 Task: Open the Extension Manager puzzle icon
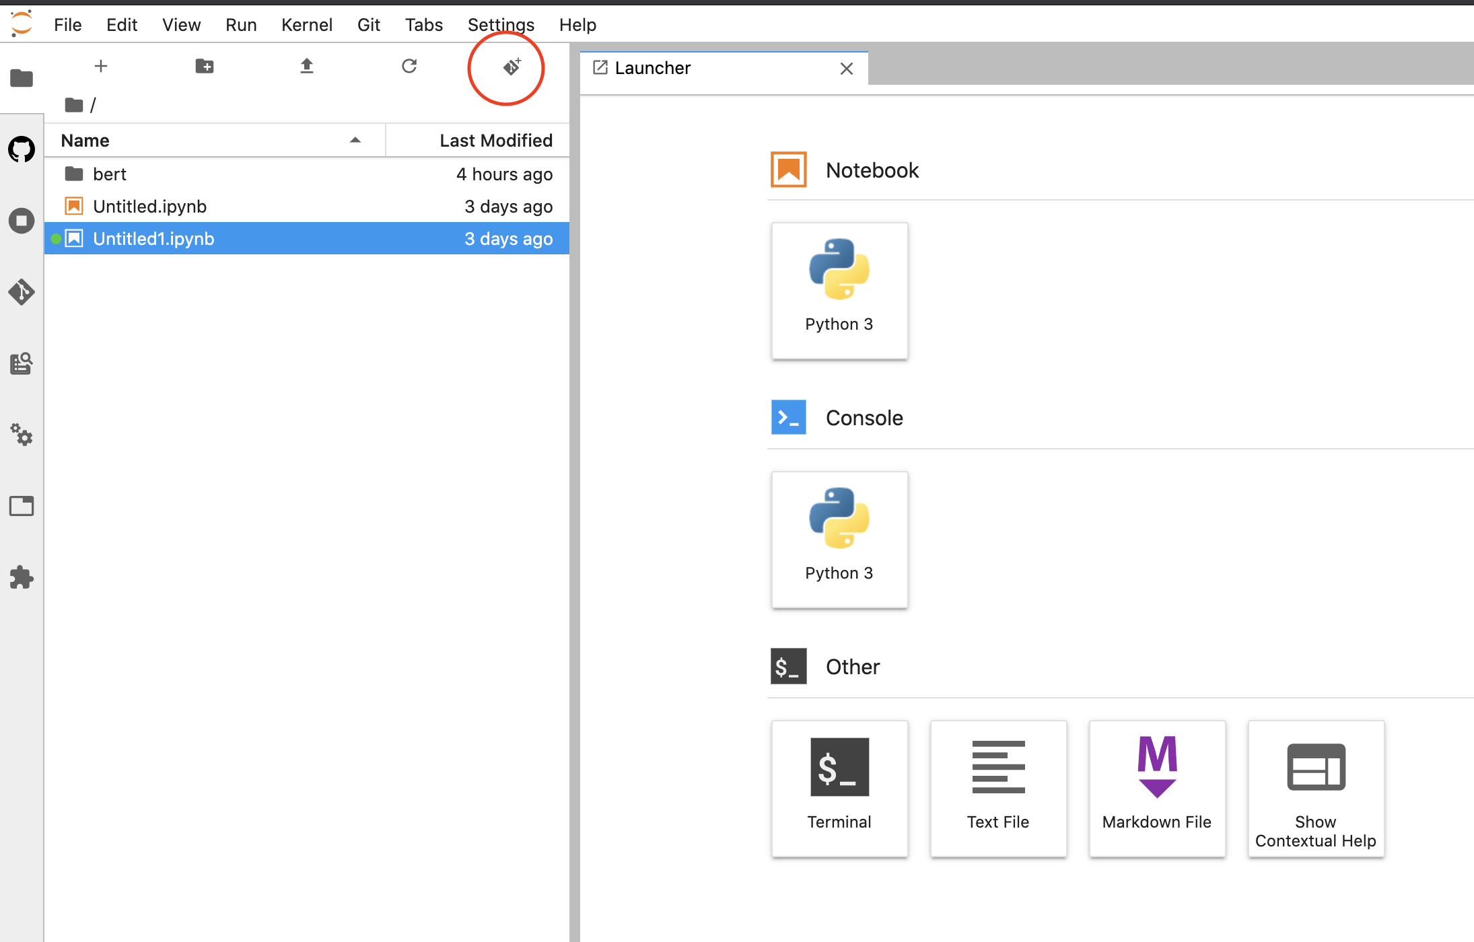pos(22,577)
